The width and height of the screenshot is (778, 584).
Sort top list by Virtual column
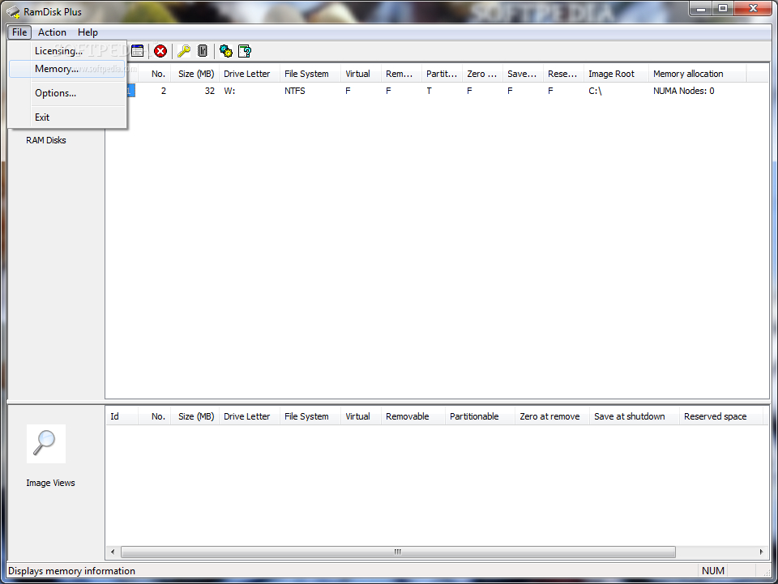coord(361,74)
